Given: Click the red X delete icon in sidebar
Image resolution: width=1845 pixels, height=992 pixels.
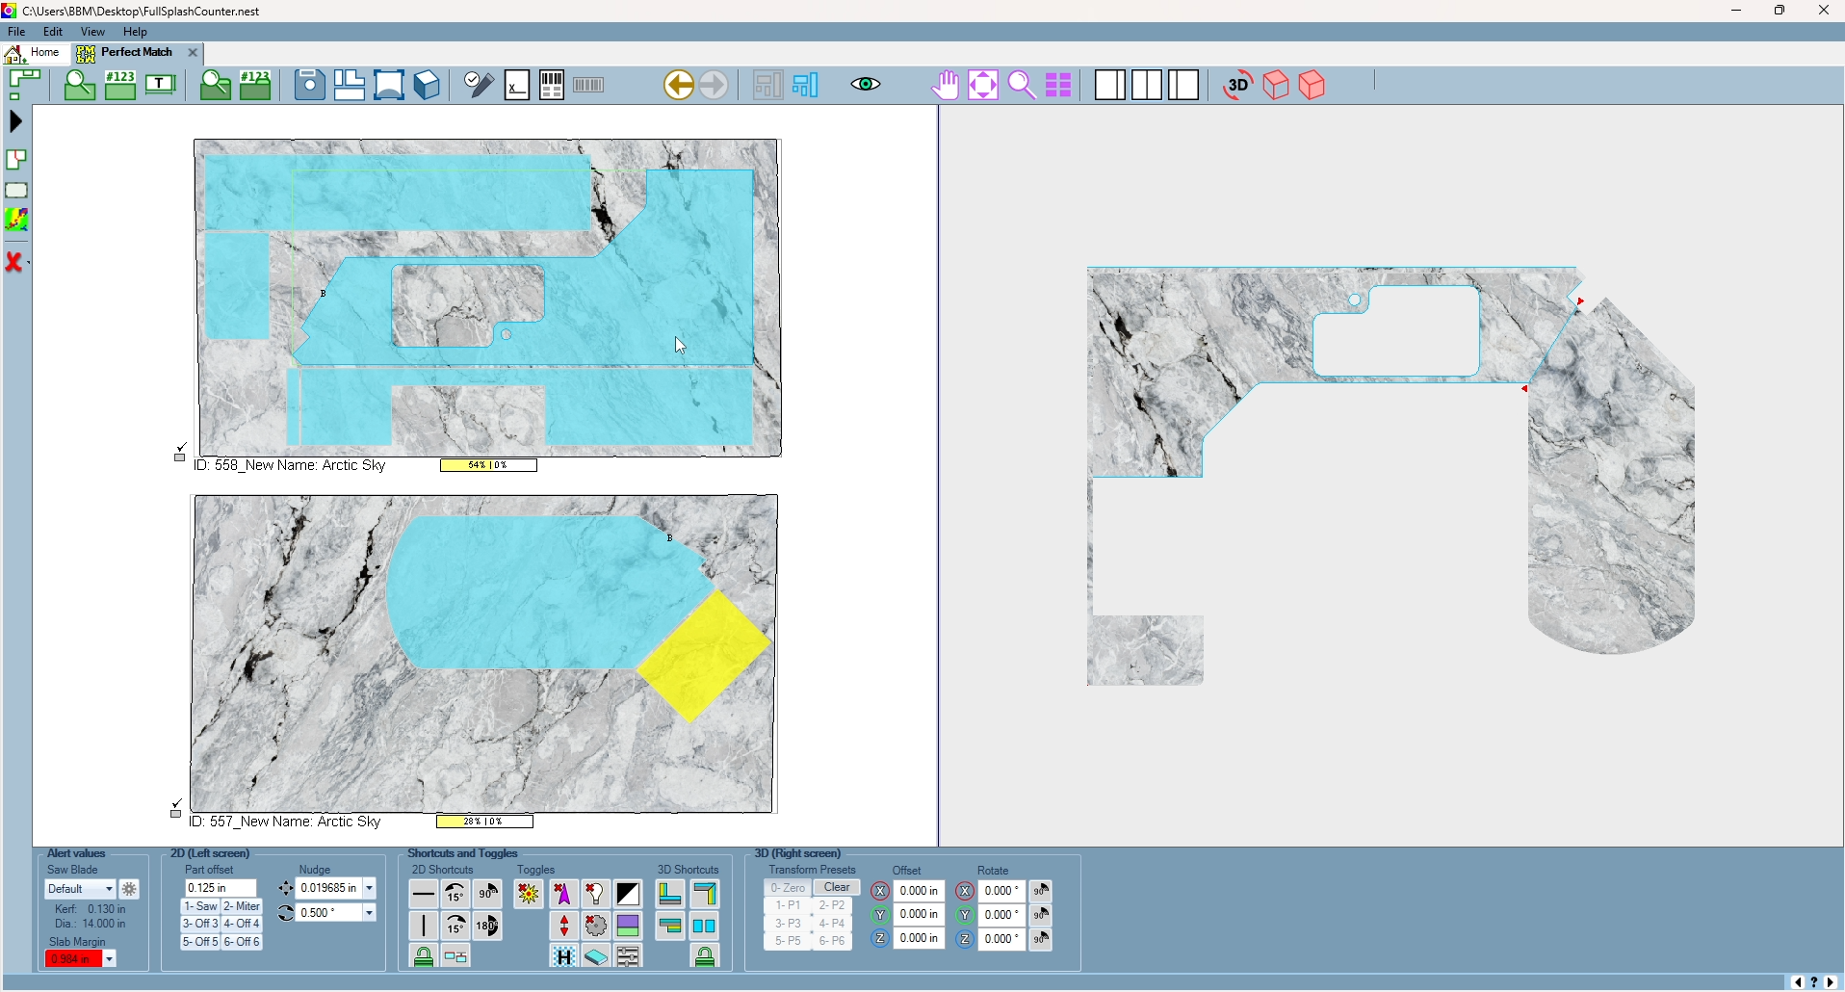Looking at the screenshot, I should [14, 263].
